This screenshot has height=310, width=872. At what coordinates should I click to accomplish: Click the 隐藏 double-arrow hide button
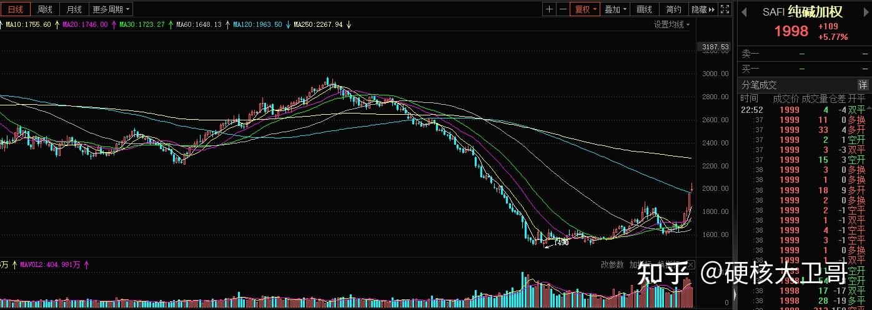(x=703, y=9)
